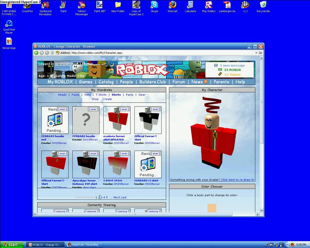Open the My ROBLOX menu
310x248 pixels.
pos(60,82)
